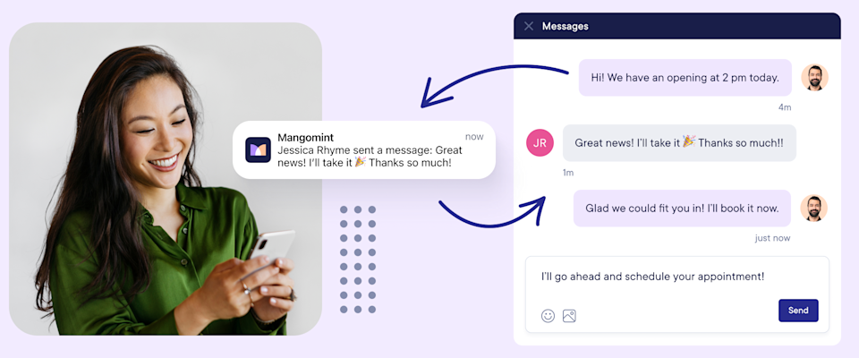The width and height of the screenshot is (859, 358).
Task: Click the '4m' timestamp under the first message
Action: pos(785,107)
